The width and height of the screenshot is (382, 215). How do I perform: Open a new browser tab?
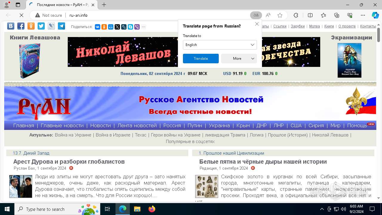tap(104, 5)
